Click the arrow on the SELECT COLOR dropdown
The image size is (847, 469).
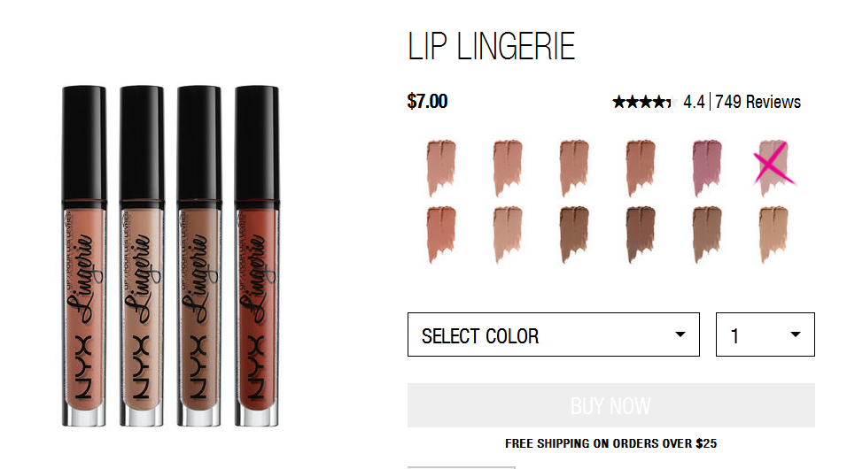(x=680, y=334)
